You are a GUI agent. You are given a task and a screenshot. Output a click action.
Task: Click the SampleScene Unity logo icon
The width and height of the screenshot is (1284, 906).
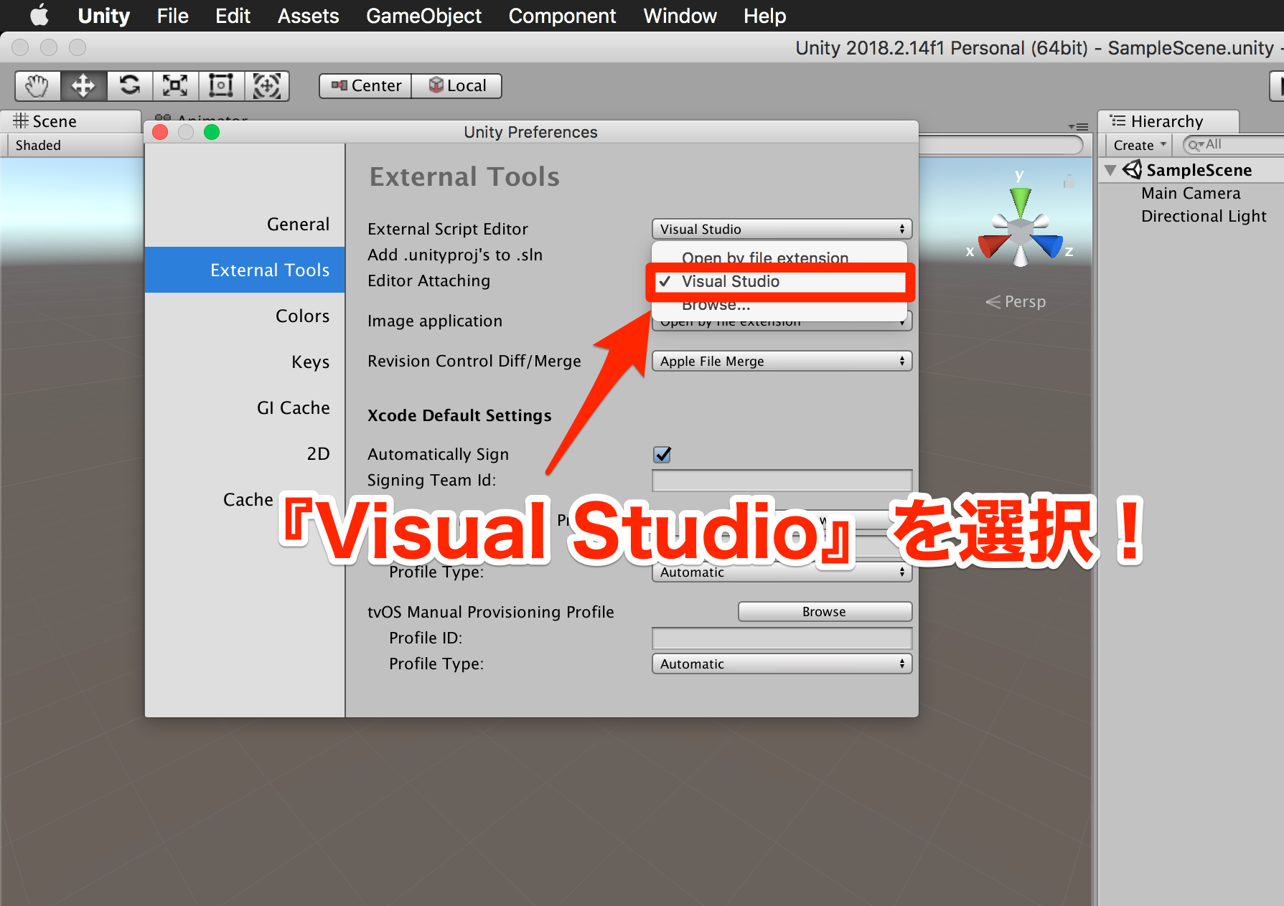[x=1132, y=170]
